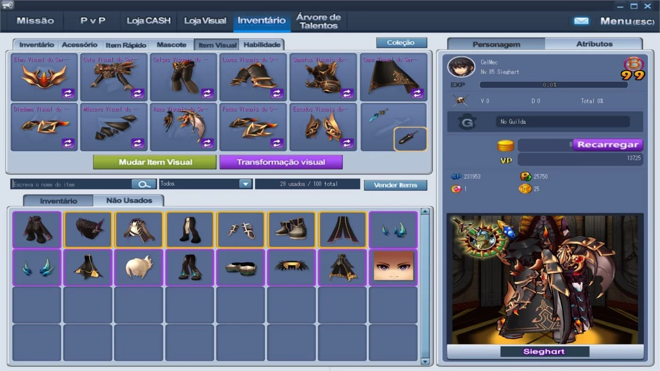Viewport: 660px width, 371px height.
Task: Click the B 99 rank badge
Action: tap(633, 69)
